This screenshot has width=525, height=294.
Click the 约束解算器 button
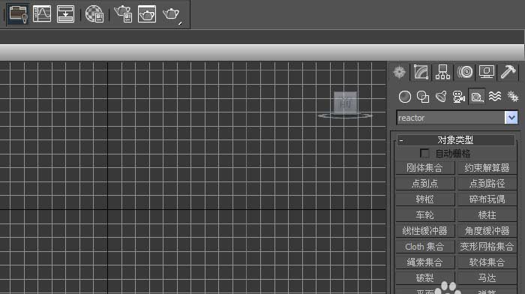point(487,168)
